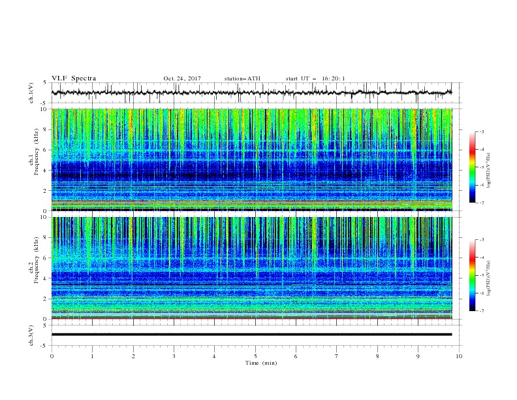Click the "VLF Spectra" plot title
517x400 pixels.
coord(74,78)
